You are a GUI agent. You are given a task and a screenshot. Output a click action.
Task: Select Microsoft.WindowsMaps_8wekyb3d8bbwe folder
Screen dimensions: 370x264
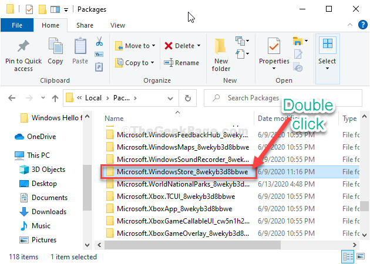177,147
